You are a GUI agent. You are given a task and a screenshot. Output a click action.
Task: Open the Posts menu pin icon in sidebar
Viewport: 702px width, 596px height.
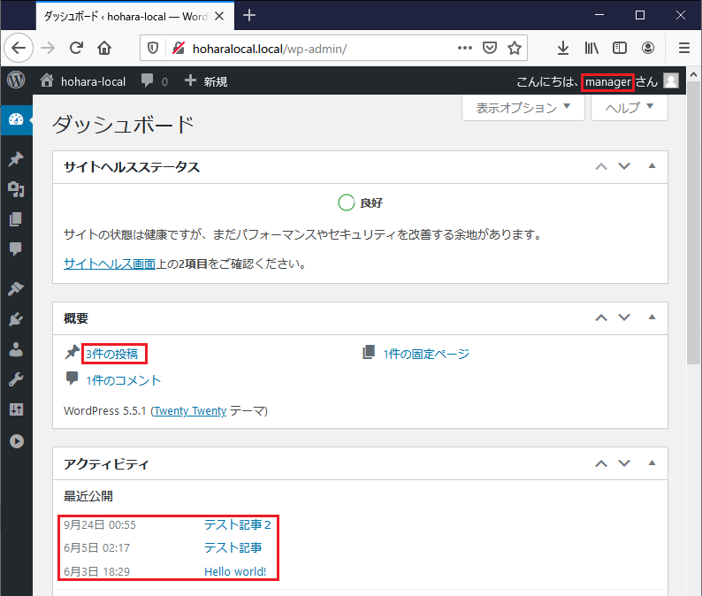15,159
